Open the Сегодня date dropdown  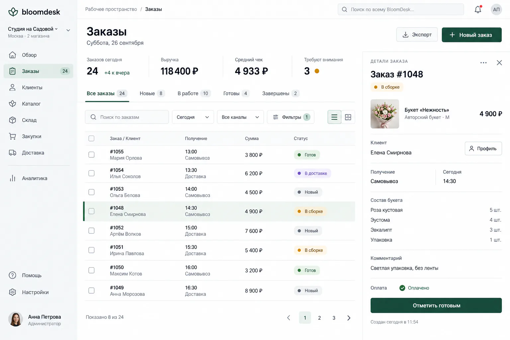(x=193, y=117)
